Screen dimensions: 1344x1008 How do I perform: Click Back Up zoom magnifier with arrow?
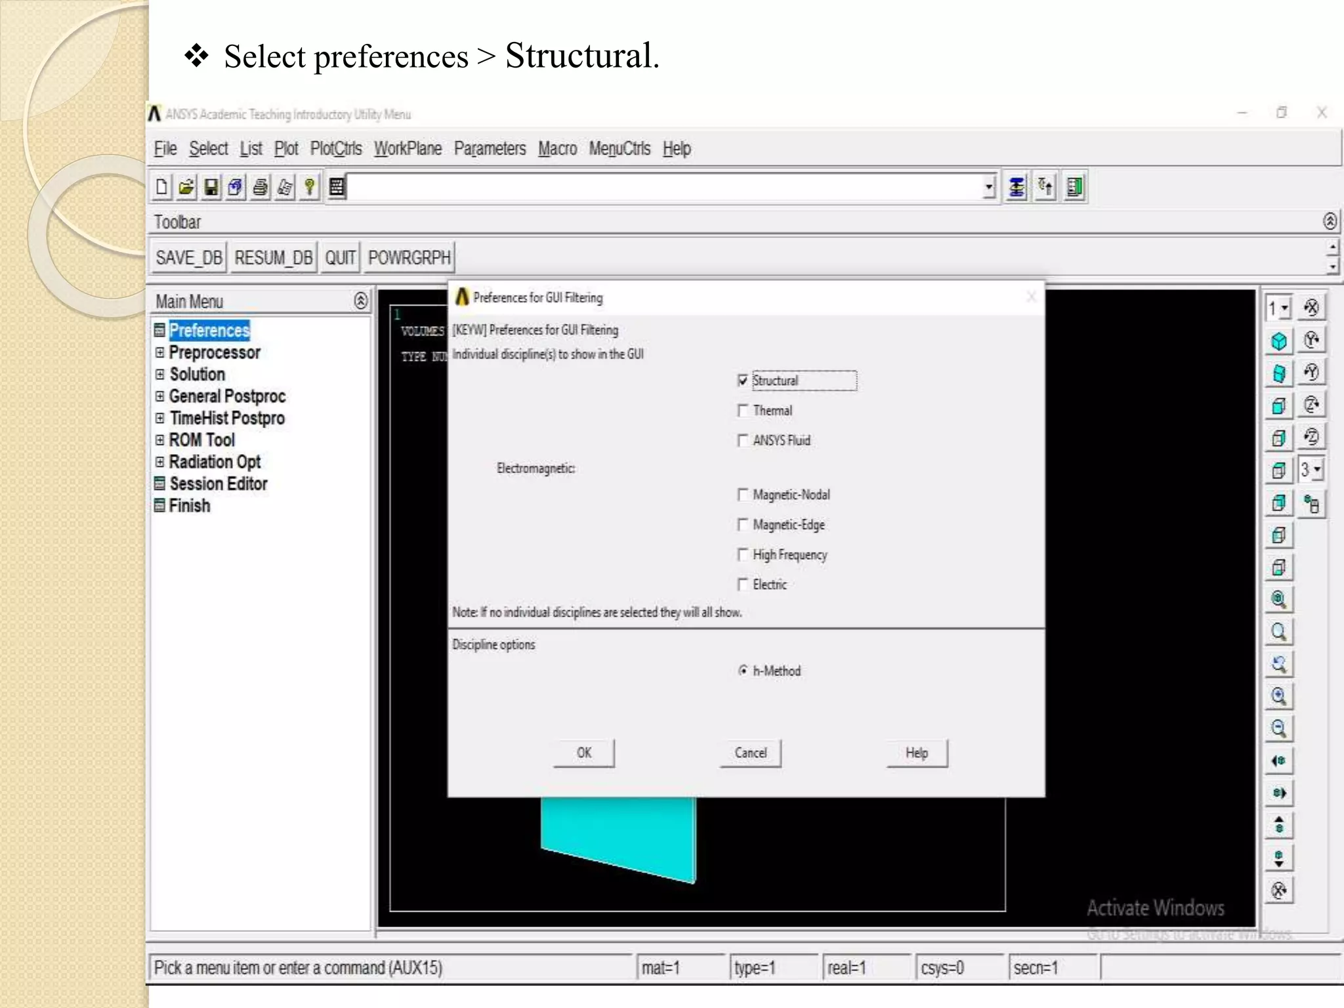[1279, 664]
